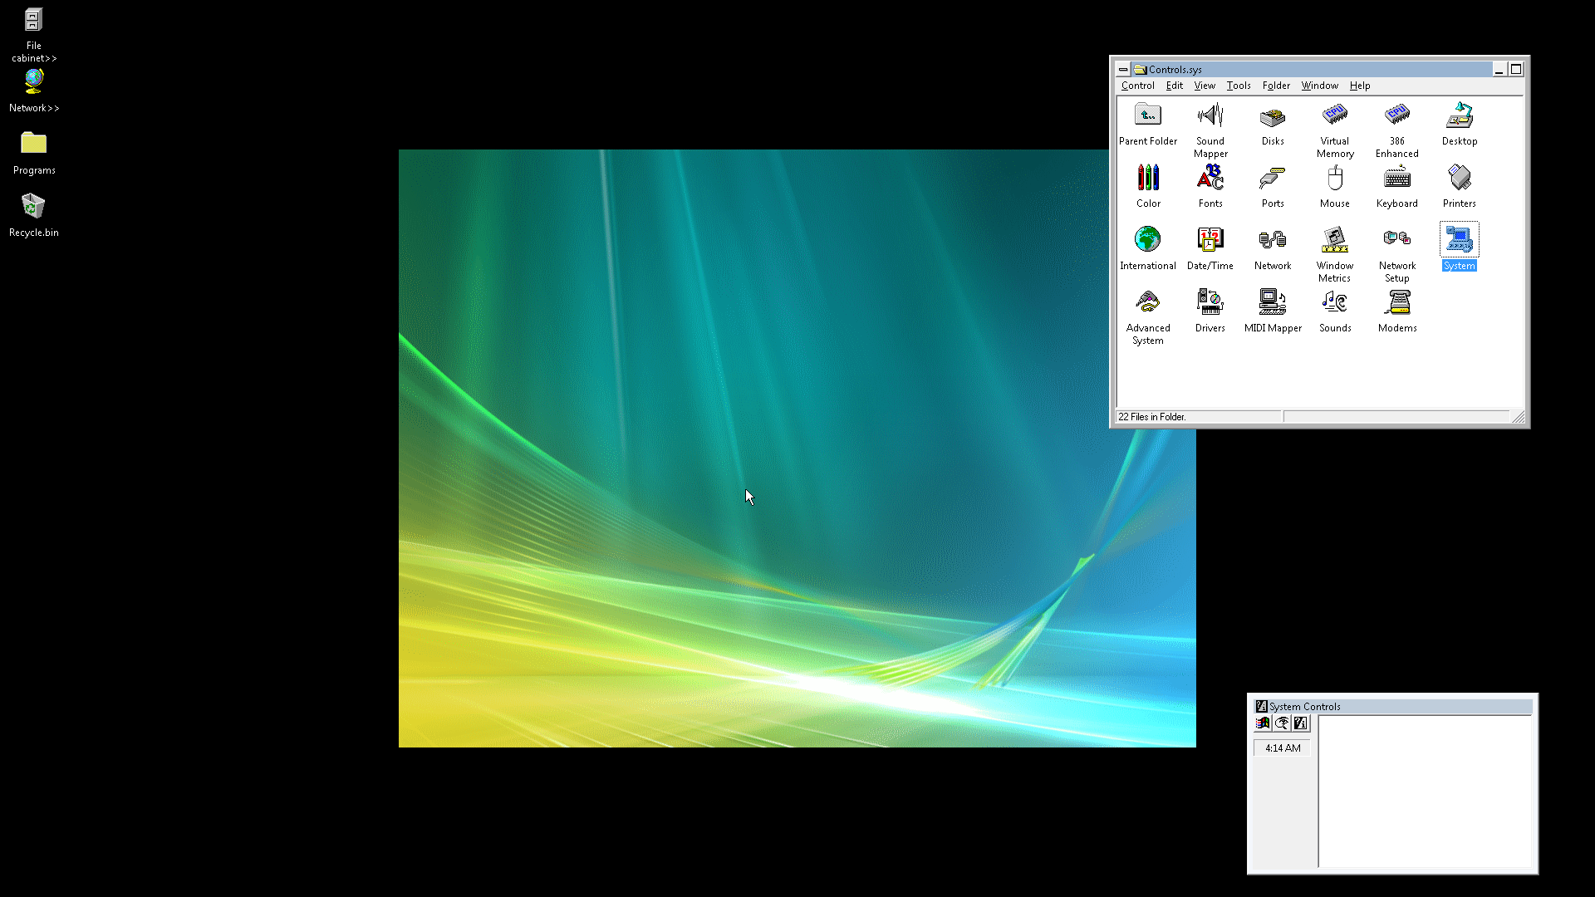Click the help info button in System Controls toolbar
Image resolution: width=1595 pixels, height=897 pixels.
(x=1301, y=723)
